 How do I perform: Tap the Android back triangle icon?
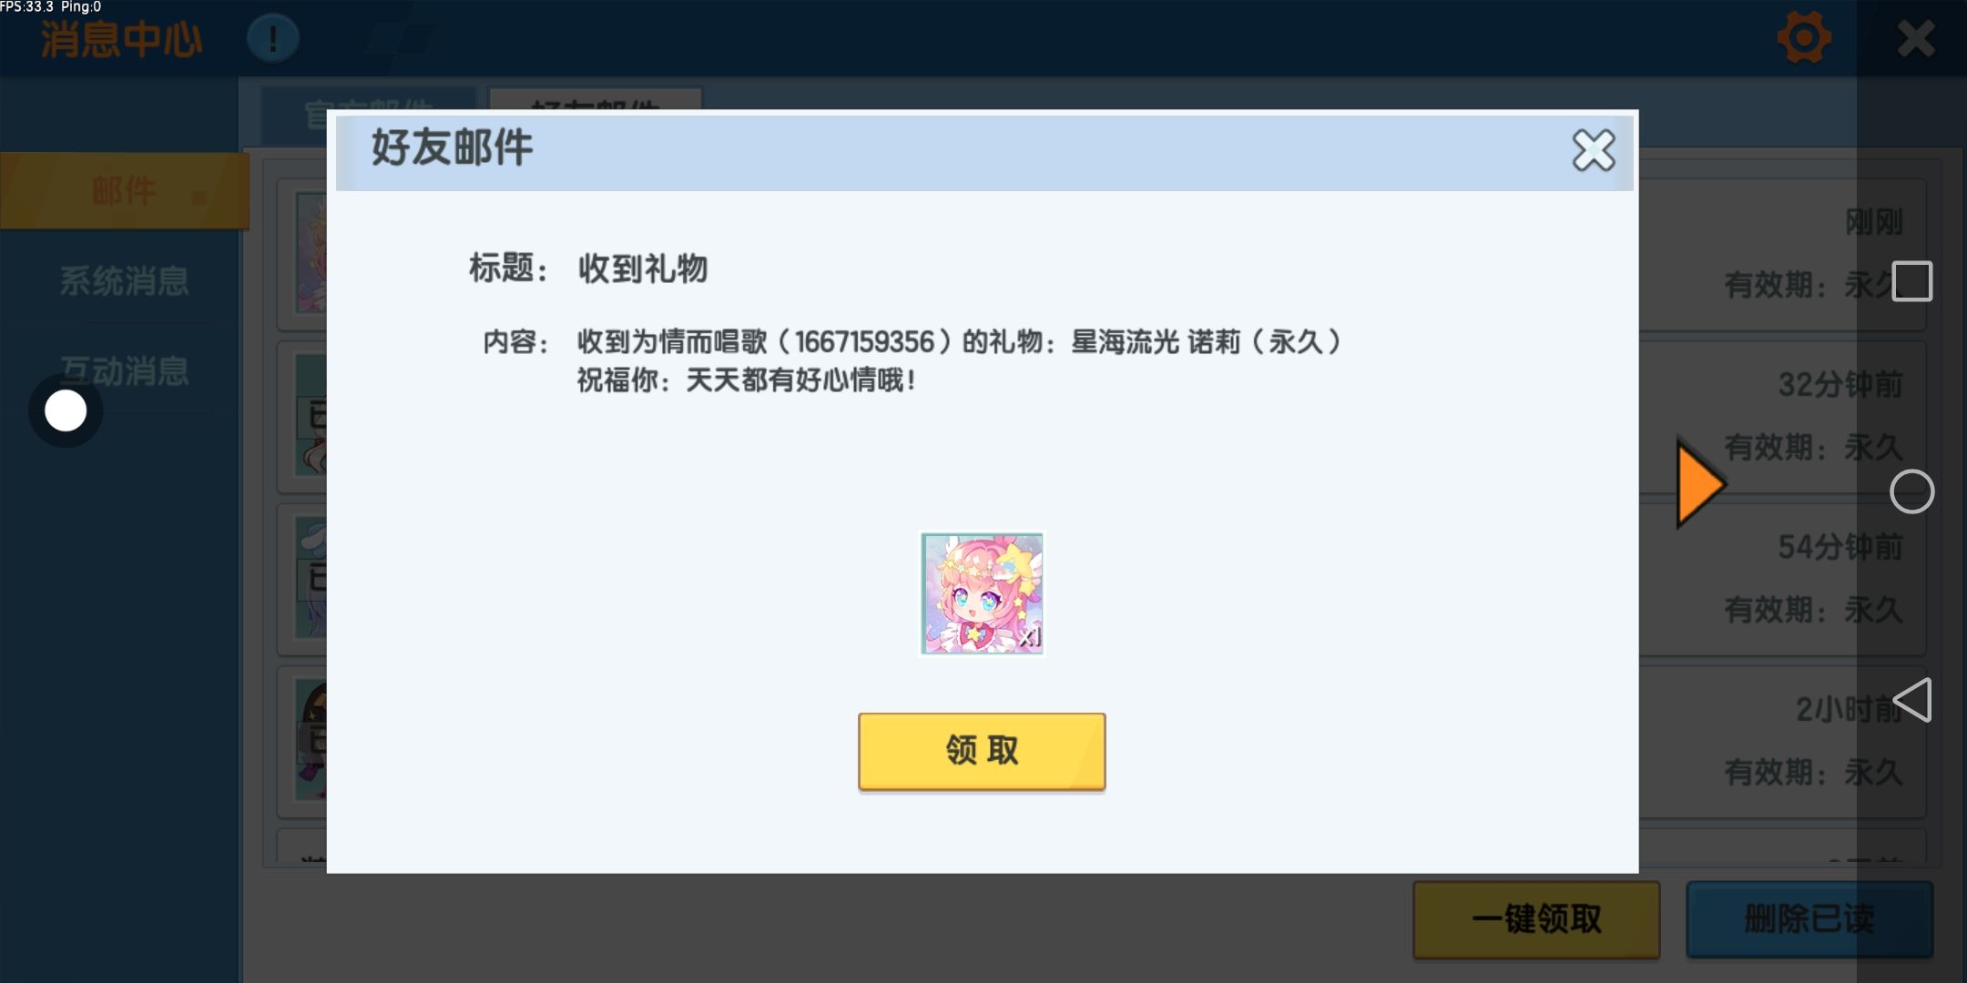tap(1911, 700)
